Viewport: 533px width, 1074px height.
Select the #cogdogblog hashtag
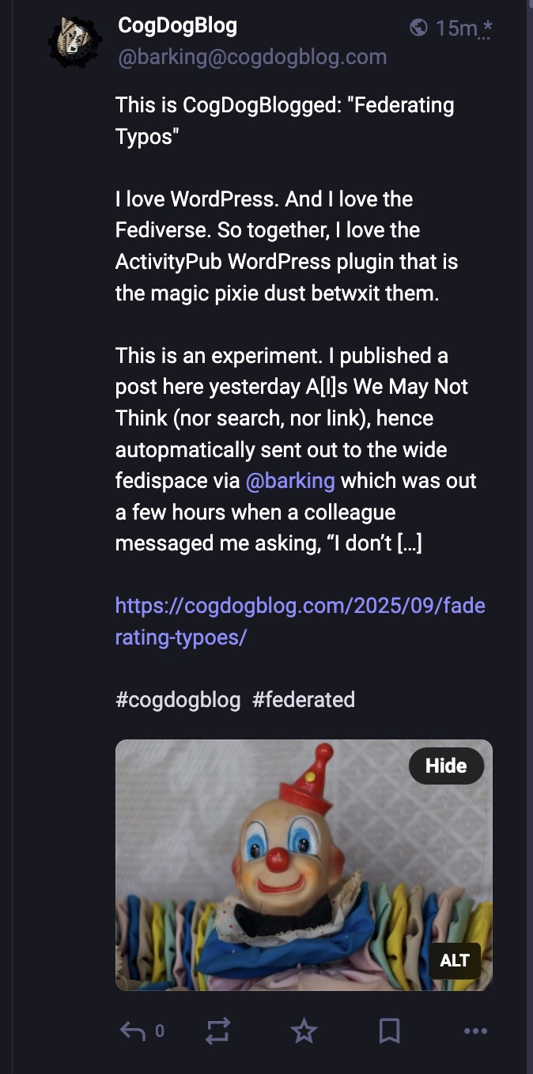tap(178, 700)
